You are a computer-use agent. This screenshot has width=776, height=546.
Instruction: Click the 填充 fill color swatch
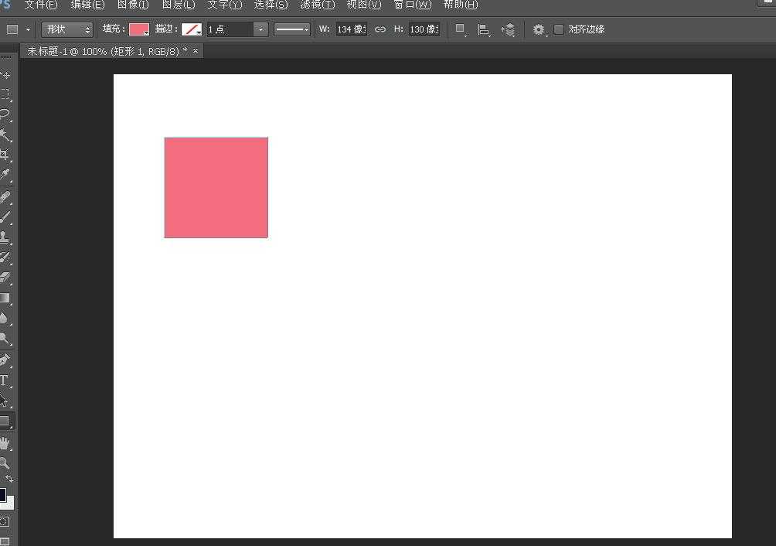[x=139, y=29]
